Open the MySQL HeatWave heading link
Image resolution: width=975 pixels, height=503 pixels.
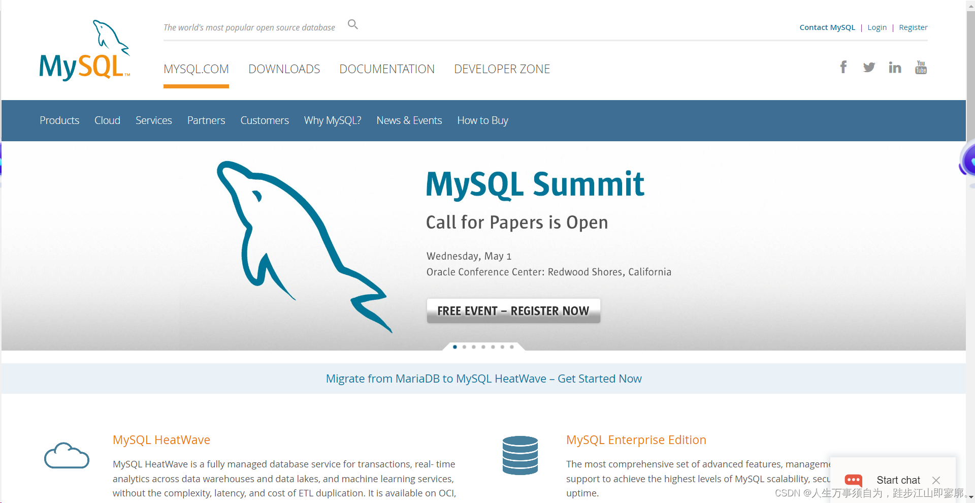(x=161, y=440)
